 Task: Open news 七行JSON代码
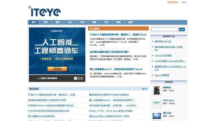tap(48, 111)
